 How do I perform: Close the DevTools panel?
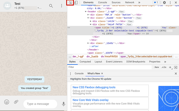(x=176, y=3)
